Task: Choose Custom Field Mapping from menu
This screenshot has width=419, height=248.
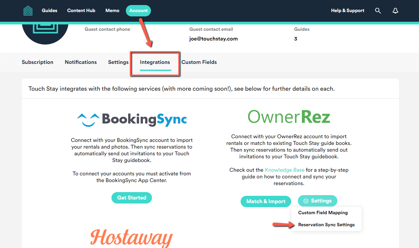Action: (x=323, y=213)
